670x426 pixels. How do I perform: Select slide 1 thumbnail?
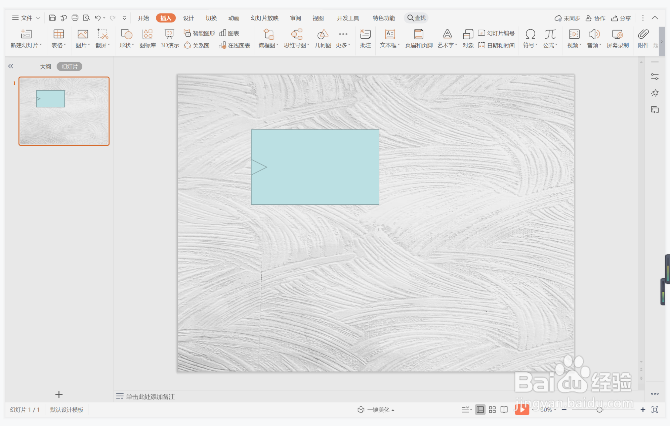coord(64,111)
